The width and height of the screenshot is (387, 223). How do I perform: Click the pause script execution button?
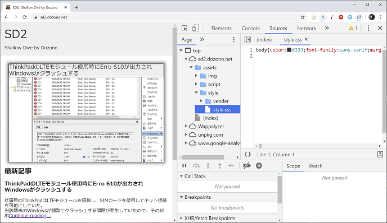[x=184, y=166]
